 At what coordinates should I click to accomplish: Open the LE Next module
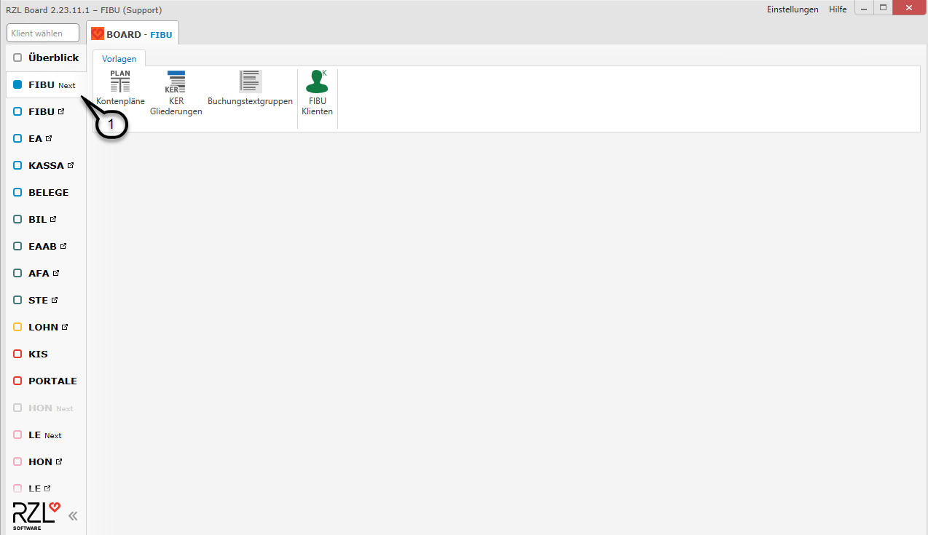point(44,435)
